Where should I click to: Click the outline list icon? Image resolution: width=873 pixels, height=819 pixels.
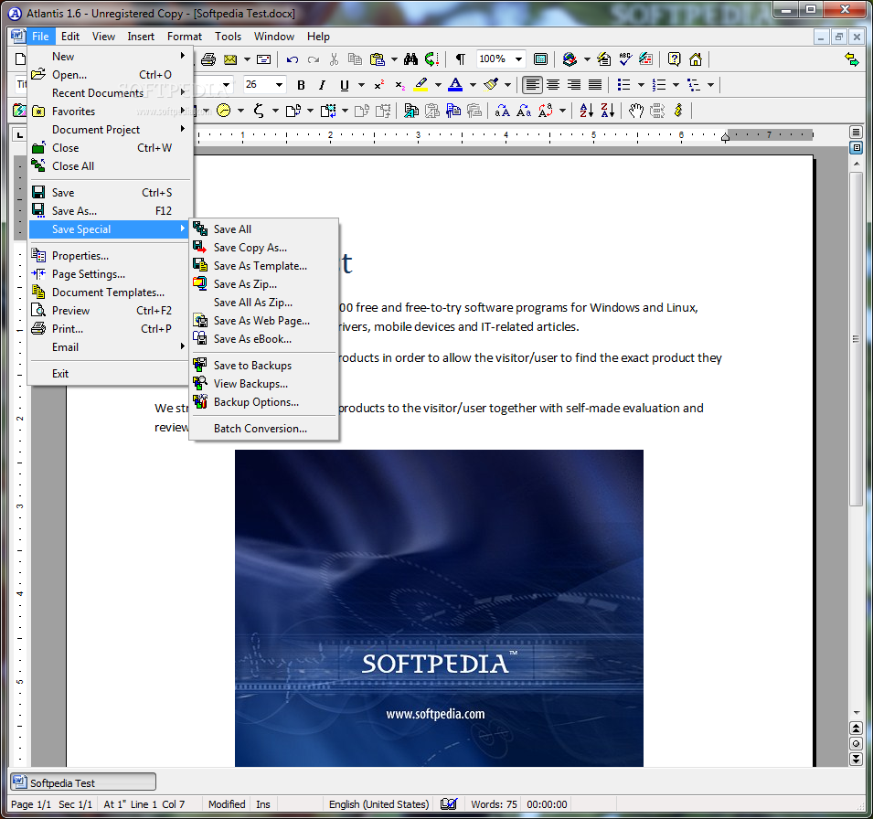coord(694,85)
